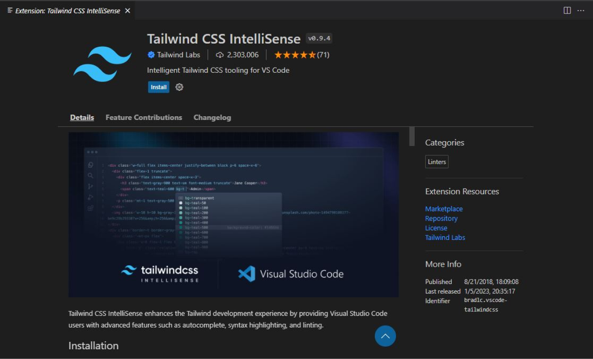
Task: Open the extension manage gear icon
Action: (179, 87)
